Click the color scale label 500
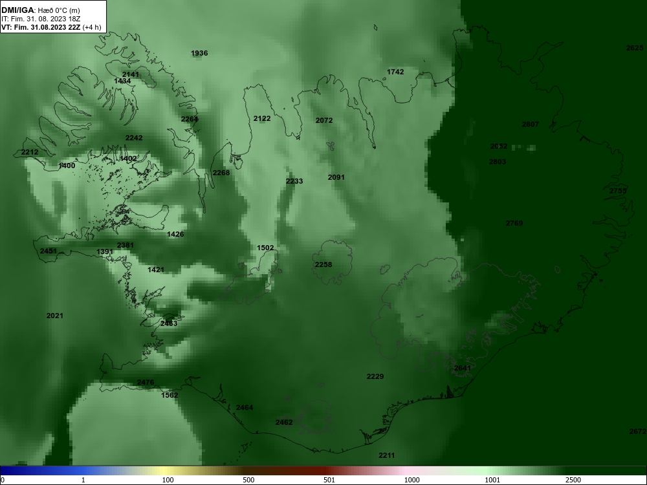Image resolution: width=647 pixels, height=485 pixels. pyautogui.click(x=248, y=480)
